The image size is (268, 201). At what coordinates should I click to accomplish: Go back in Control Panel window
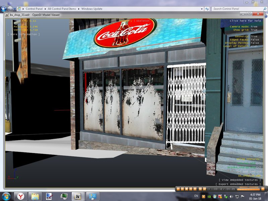pyautogui.click(x=4, y=9)
